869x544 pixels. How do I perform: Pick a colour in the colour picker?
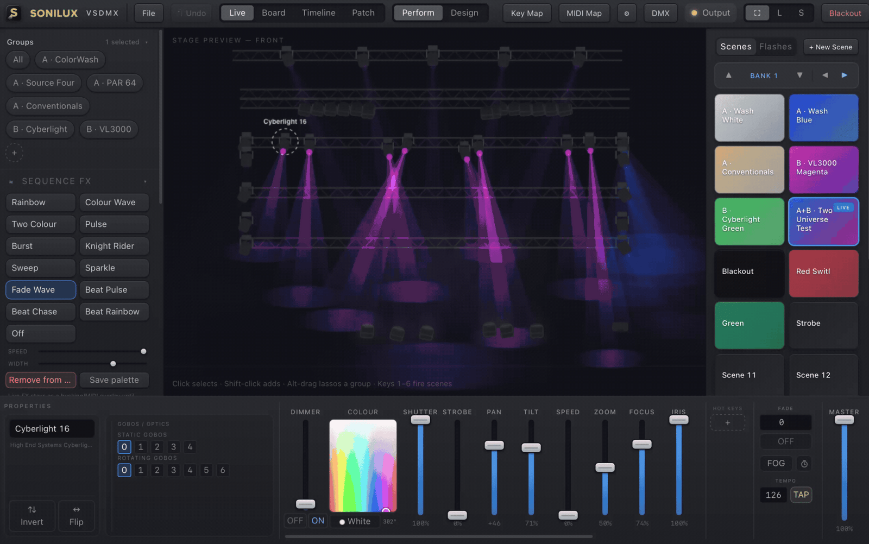(363, 465)
